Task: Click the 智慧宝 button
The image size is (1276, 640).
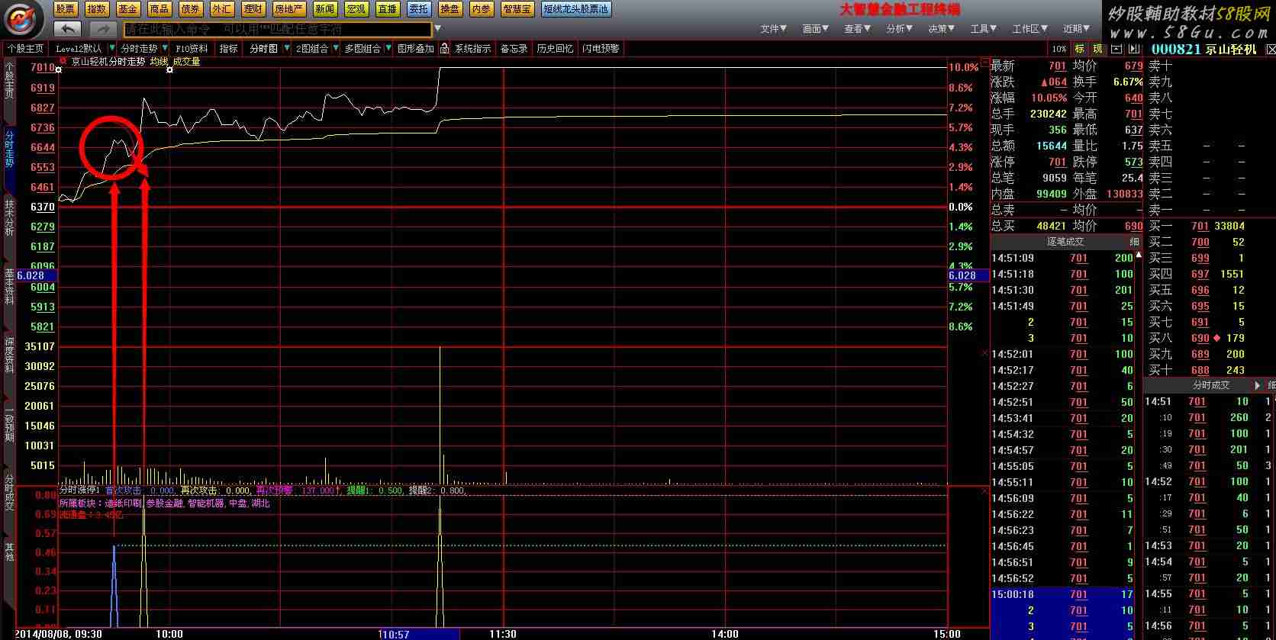Action: click(517, 9)
